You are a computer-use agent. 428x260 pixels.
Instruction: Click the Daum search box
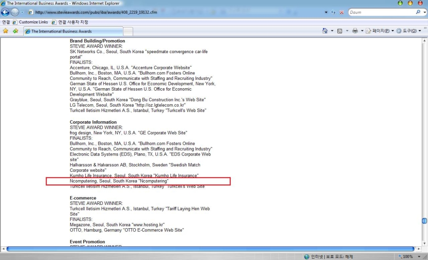382,12
